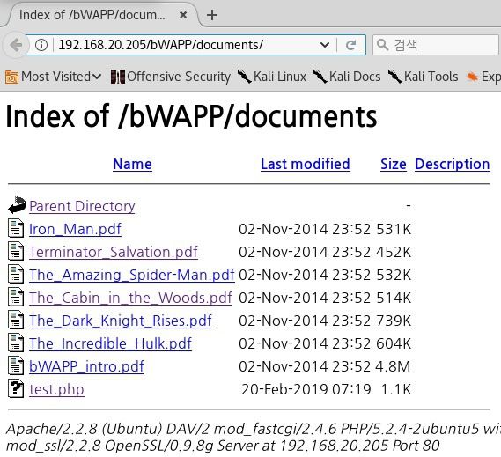The height and width of the screenshot is (457, 501).
Task: Reload the page with the refresh icon
Action: pos(350,45)
